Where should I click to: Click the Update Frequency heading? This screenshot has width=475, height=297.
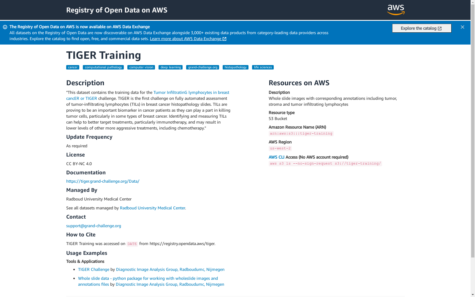(89, 137)
